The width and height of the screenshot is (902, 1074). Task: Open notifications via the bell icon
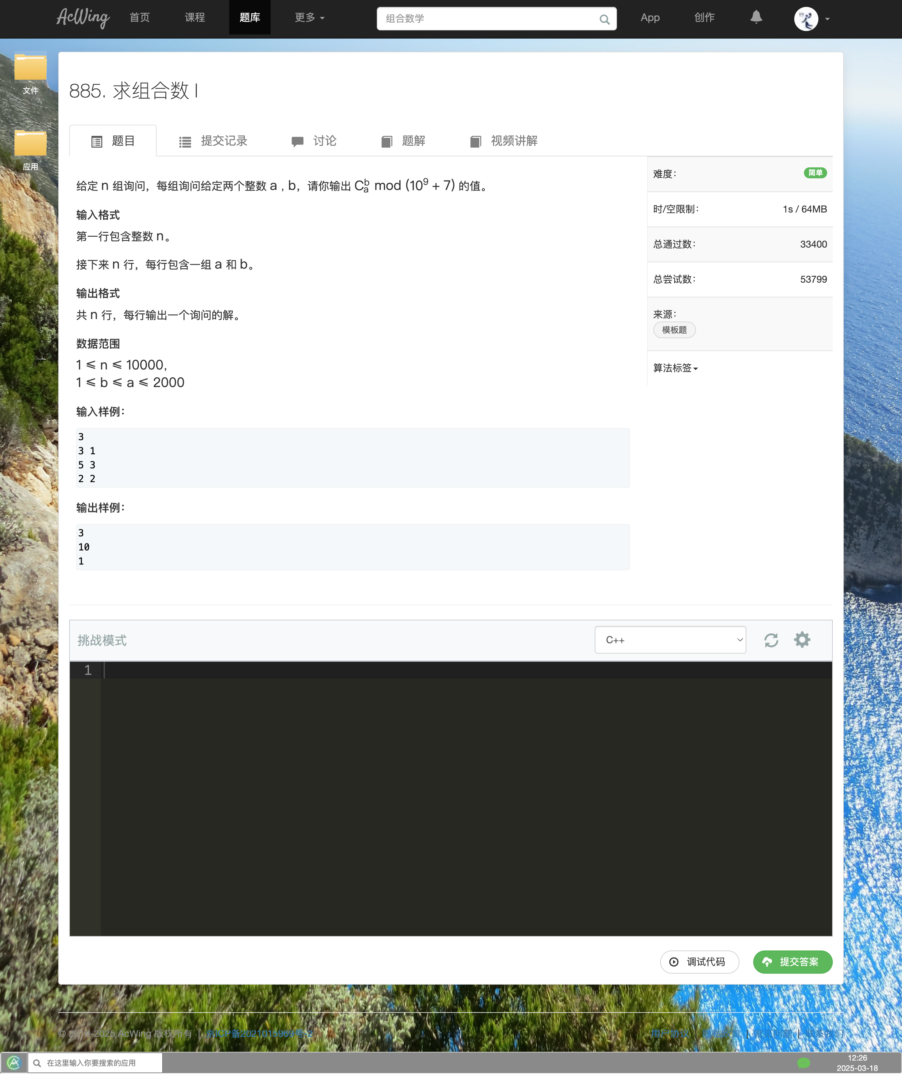tap(756, 18)
